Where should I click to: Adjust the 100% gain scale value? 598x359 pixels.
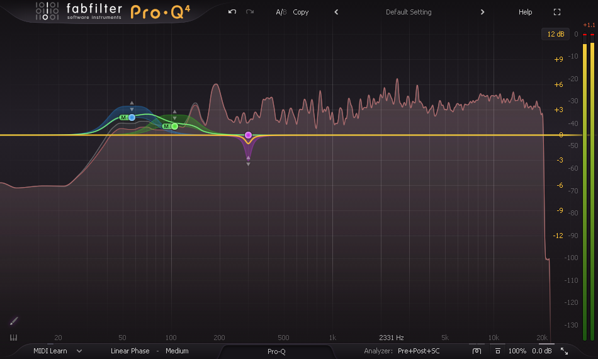click(x=517, y=351)
